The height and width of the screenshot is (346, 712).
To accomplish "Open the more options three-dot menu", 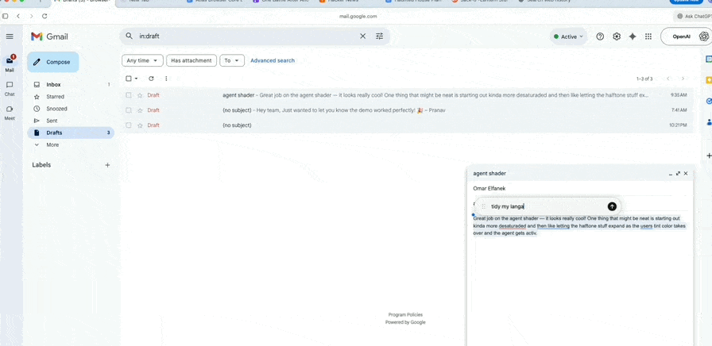I will click(x=166, y=79).
